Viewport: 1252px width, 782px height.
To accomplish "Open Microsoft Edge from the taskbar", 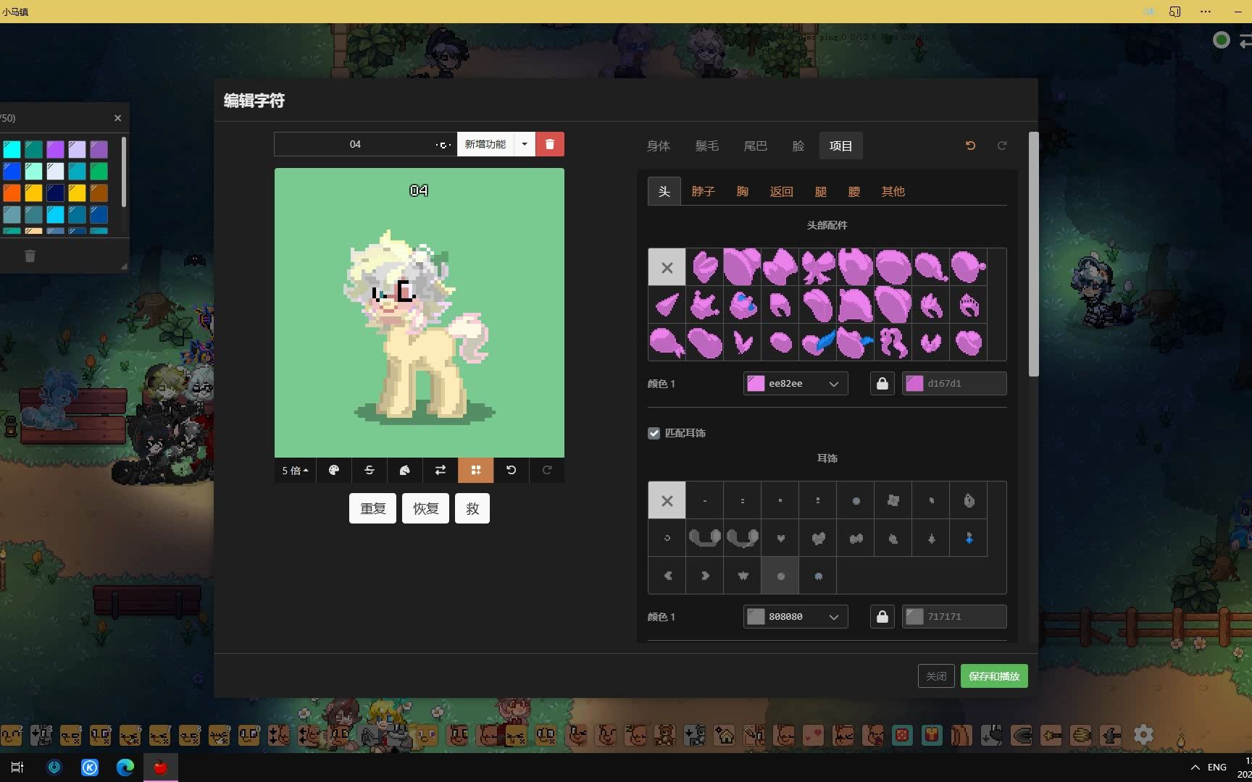I will point(125,768).
